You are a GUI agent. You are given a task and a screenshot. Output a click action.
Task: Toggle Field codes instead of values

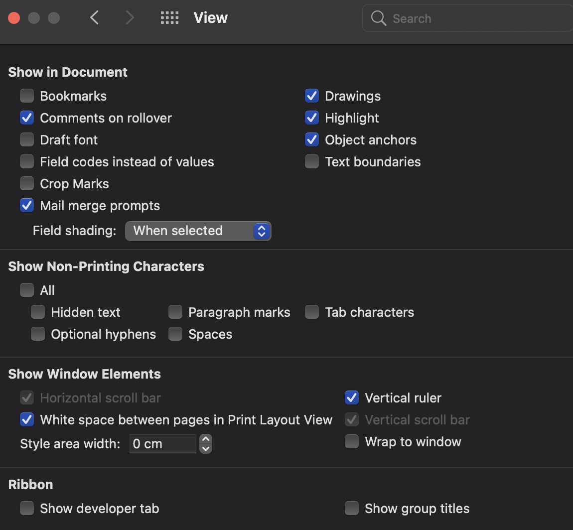27,162
